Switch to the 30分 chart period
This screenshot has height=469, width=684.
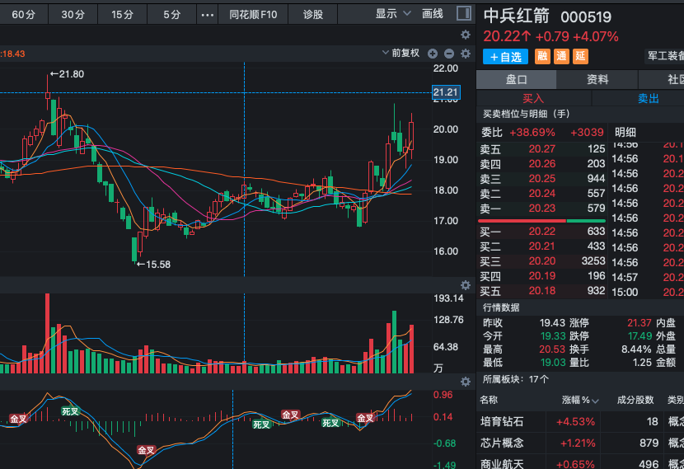pyautogui.click(x=73, y=14)
